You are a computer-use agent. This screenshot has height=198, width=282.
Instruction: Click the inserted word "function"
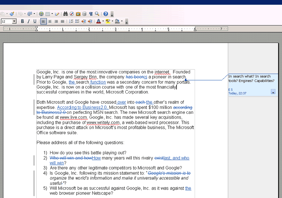(98, 82)
